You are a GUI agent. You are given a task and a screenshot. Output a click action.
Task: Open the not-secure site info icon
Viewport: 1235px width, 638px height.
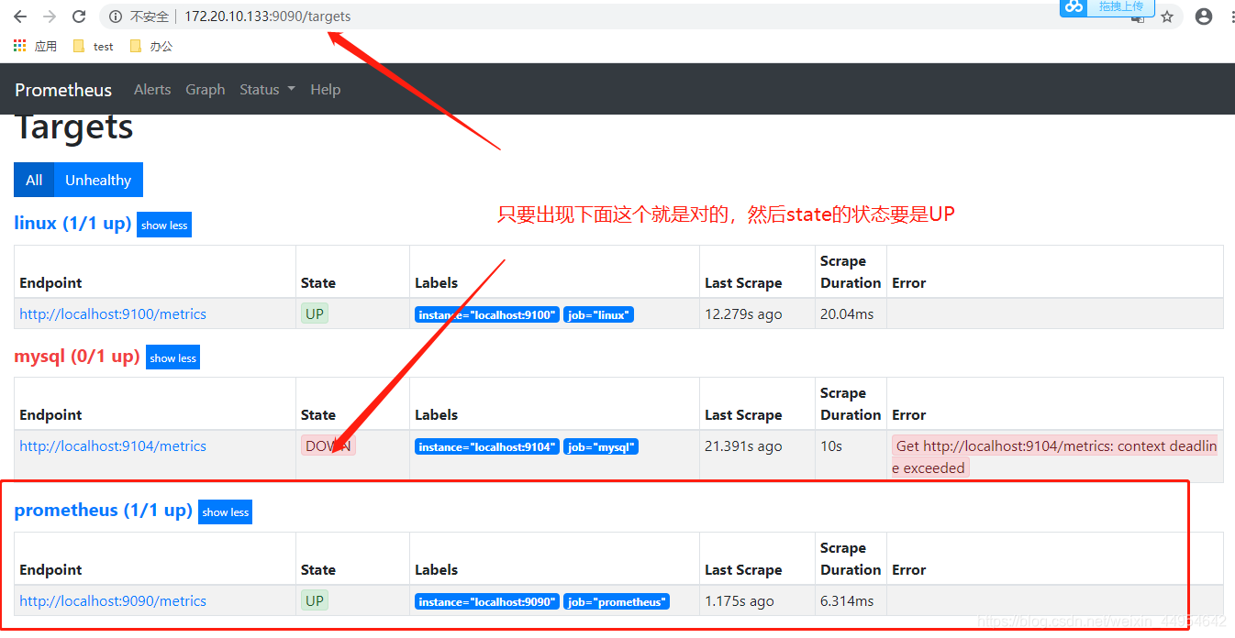coord(116,16)
